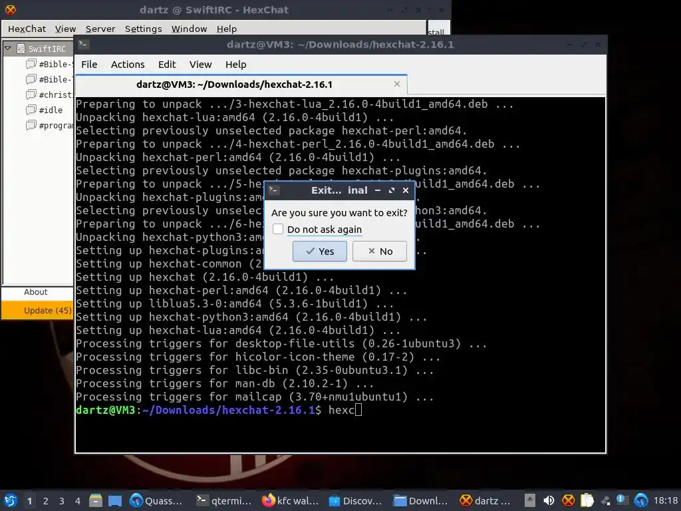Image resolution: width=681 pixels, height=511 pixels.
Task: Click Yes in the exit confirmation dialog
Action: 320,251
